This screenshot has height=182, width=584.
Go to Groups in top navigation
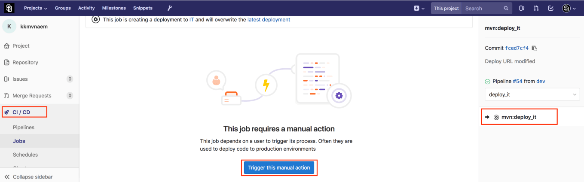point(63,8)
